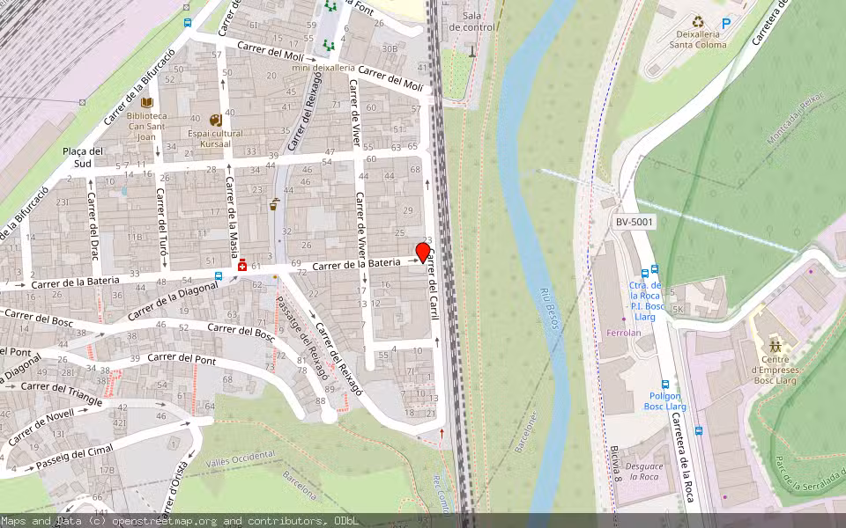
Task: Select the pharmacy red cross icon
Action: click(x=242, y=265)
